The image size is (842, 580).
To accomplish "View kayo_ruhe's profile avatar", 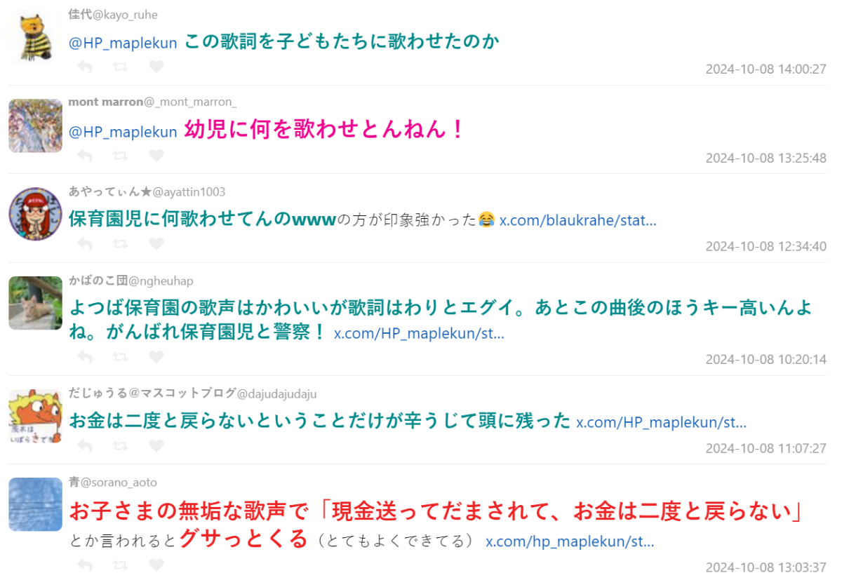I will pos(35,37).
